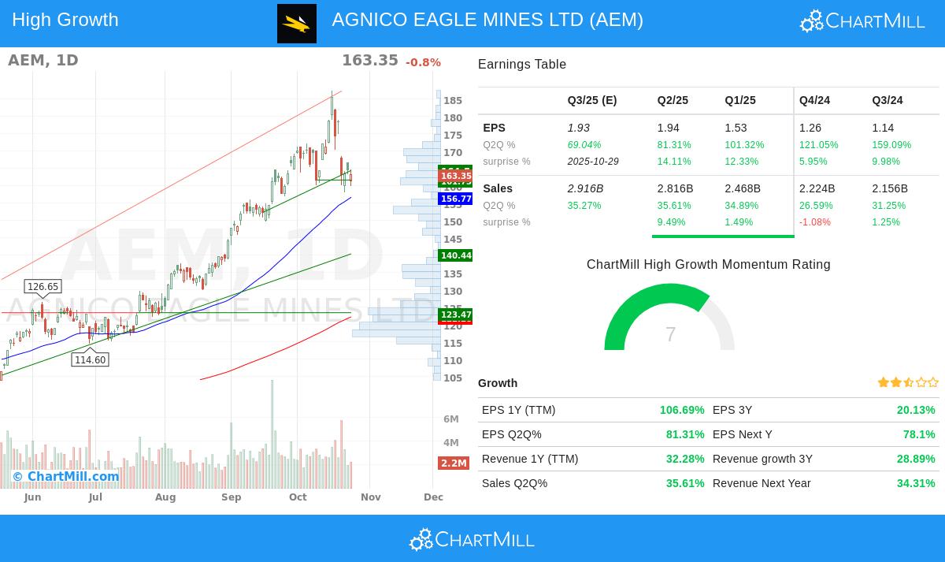Click the half-filled star in Growth rating

[907, 382]
